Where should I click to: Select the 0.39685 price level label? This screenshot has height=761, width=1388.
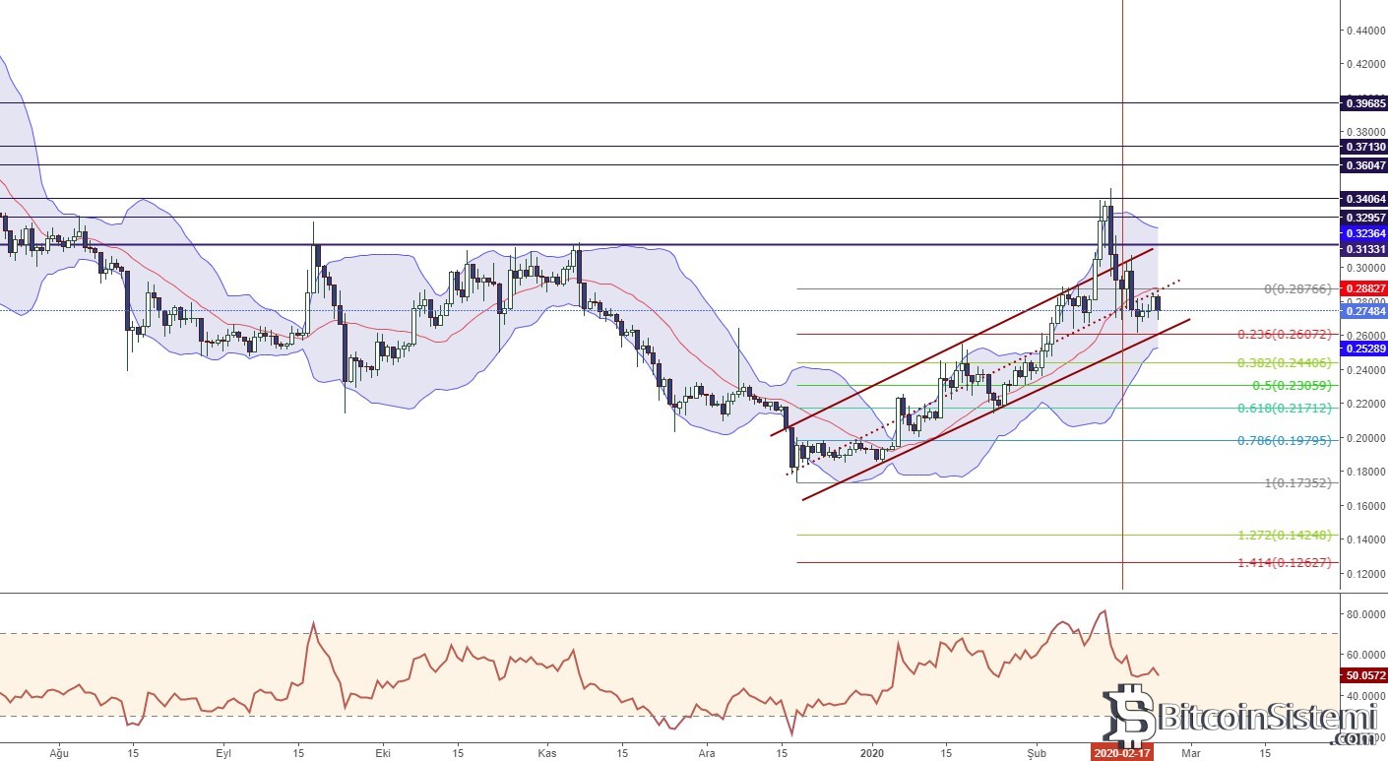click(x=1363, y=102)
